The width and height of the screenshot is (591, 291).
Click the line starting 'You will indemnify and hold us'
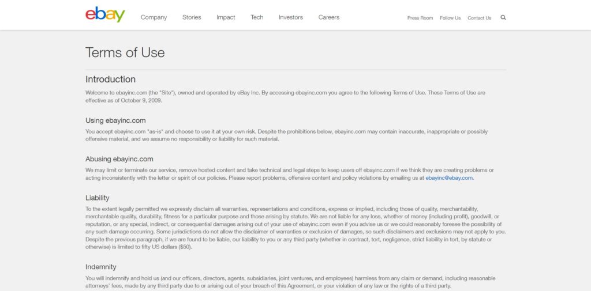(291, 278)
